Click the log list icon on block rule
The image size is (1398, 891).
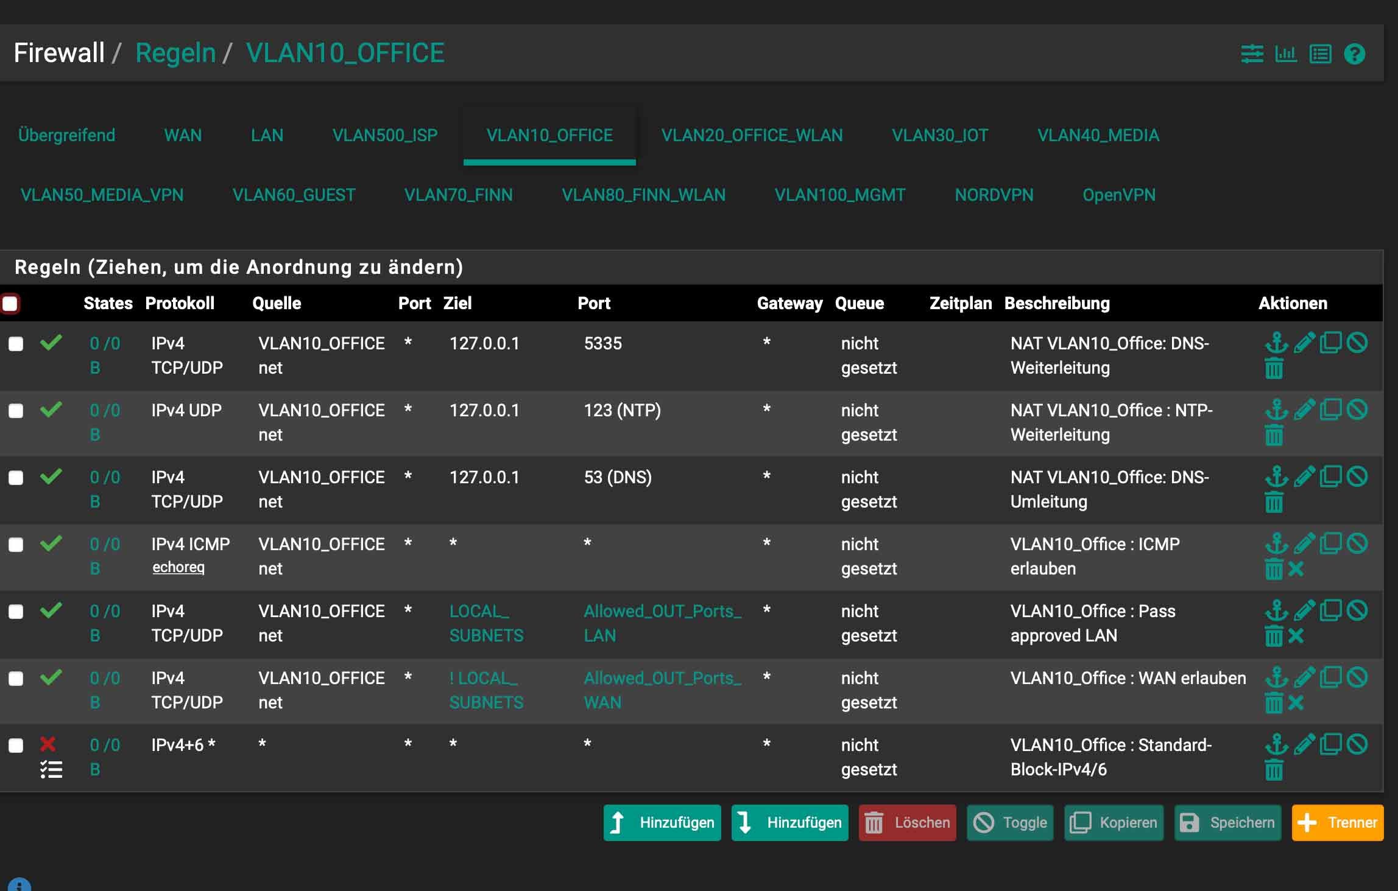pos(51,770)
